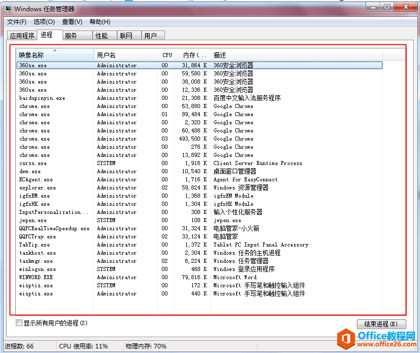The width and height of the screenshot is (420, 353).
Task: Switch to the 服务 tab
Action: point(71,36)
